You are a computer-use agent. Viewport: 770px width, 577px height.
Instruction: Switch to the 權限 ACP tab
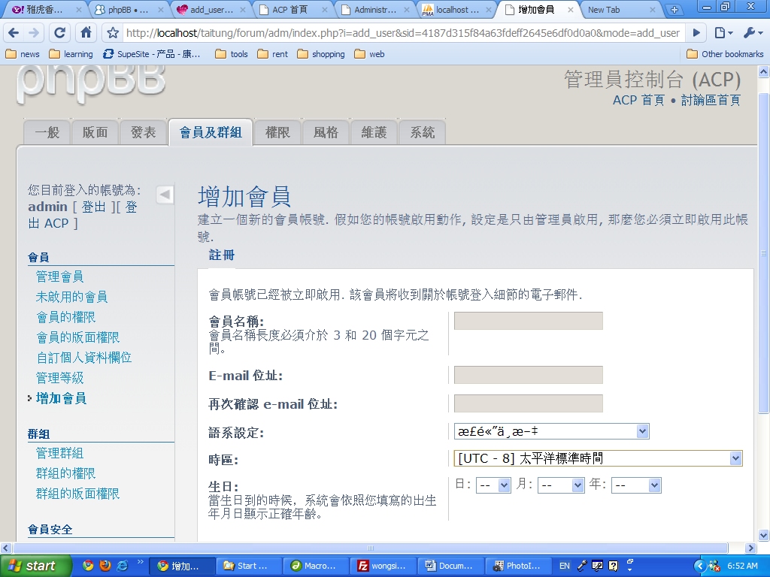(277, 132)
